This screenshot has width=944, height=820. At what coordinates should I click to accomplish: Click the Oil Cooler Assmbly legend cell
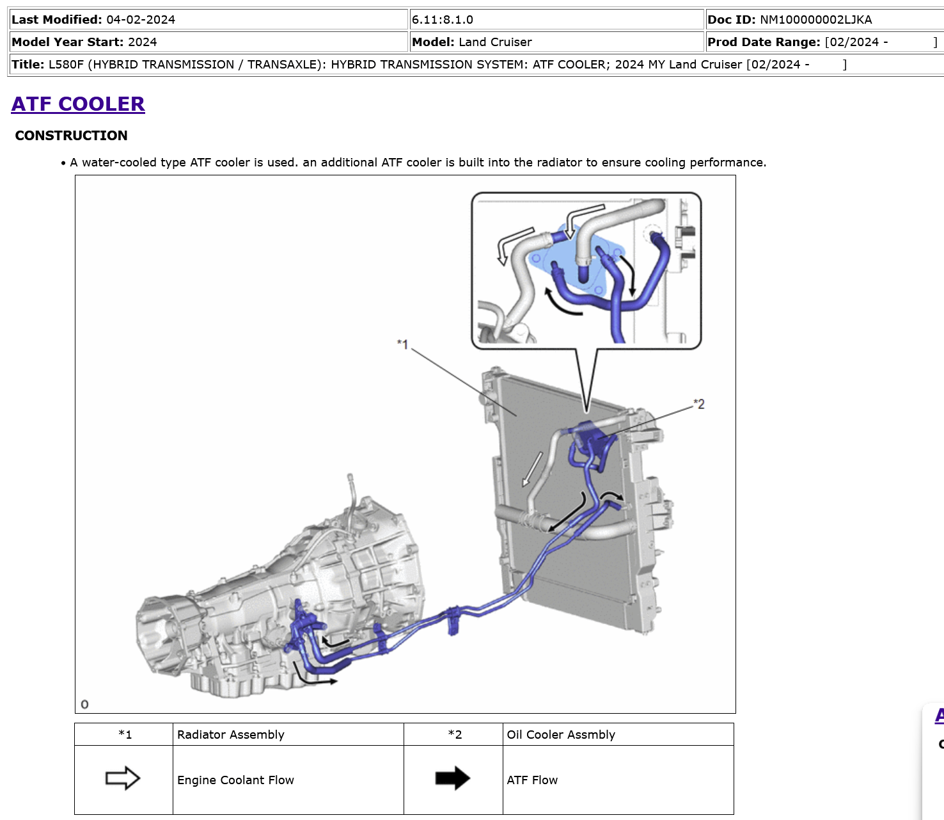pos(618,734)
